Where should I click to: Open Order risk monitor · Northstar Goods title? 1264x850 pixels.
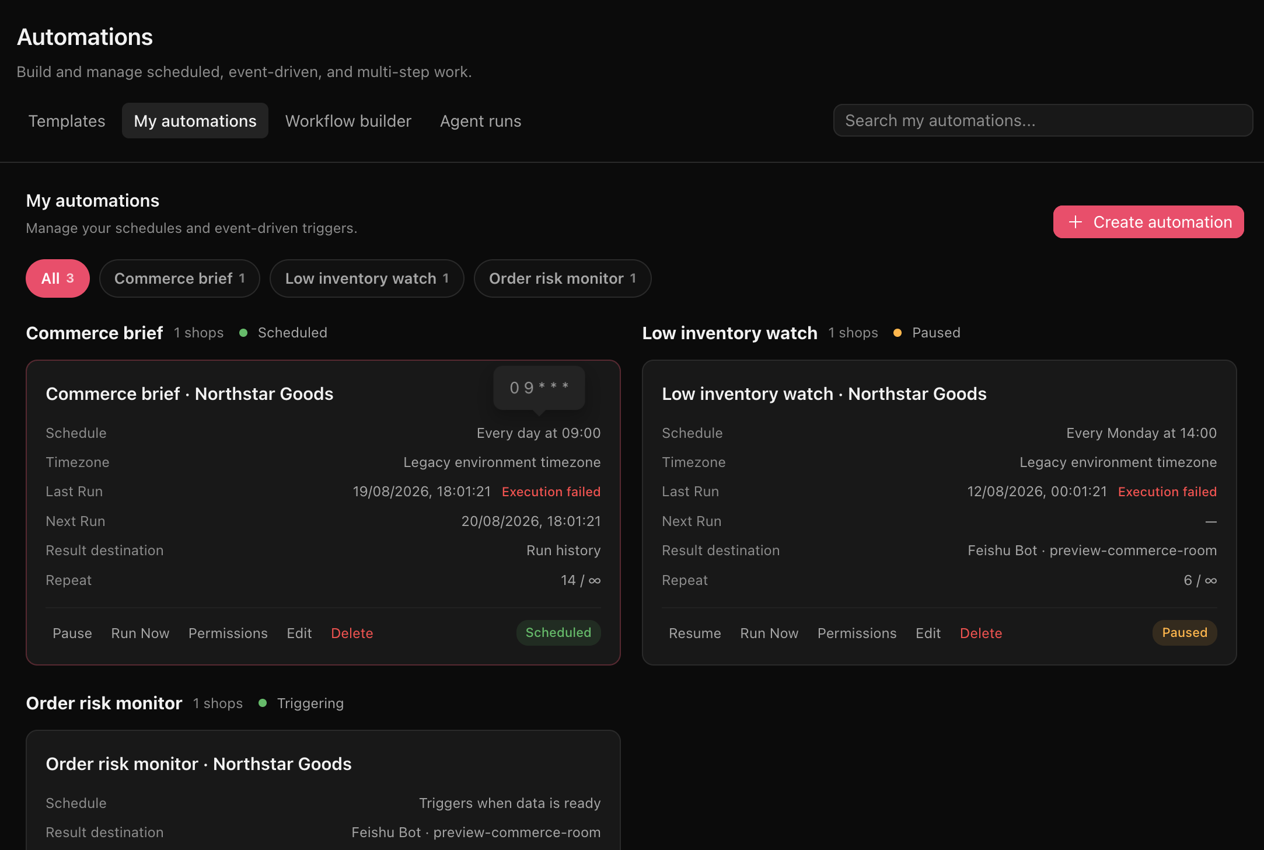click(199, 764)
